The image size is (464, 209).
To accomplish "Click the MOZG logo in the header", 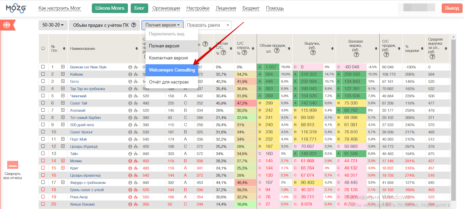I will (x=16, y=8).
